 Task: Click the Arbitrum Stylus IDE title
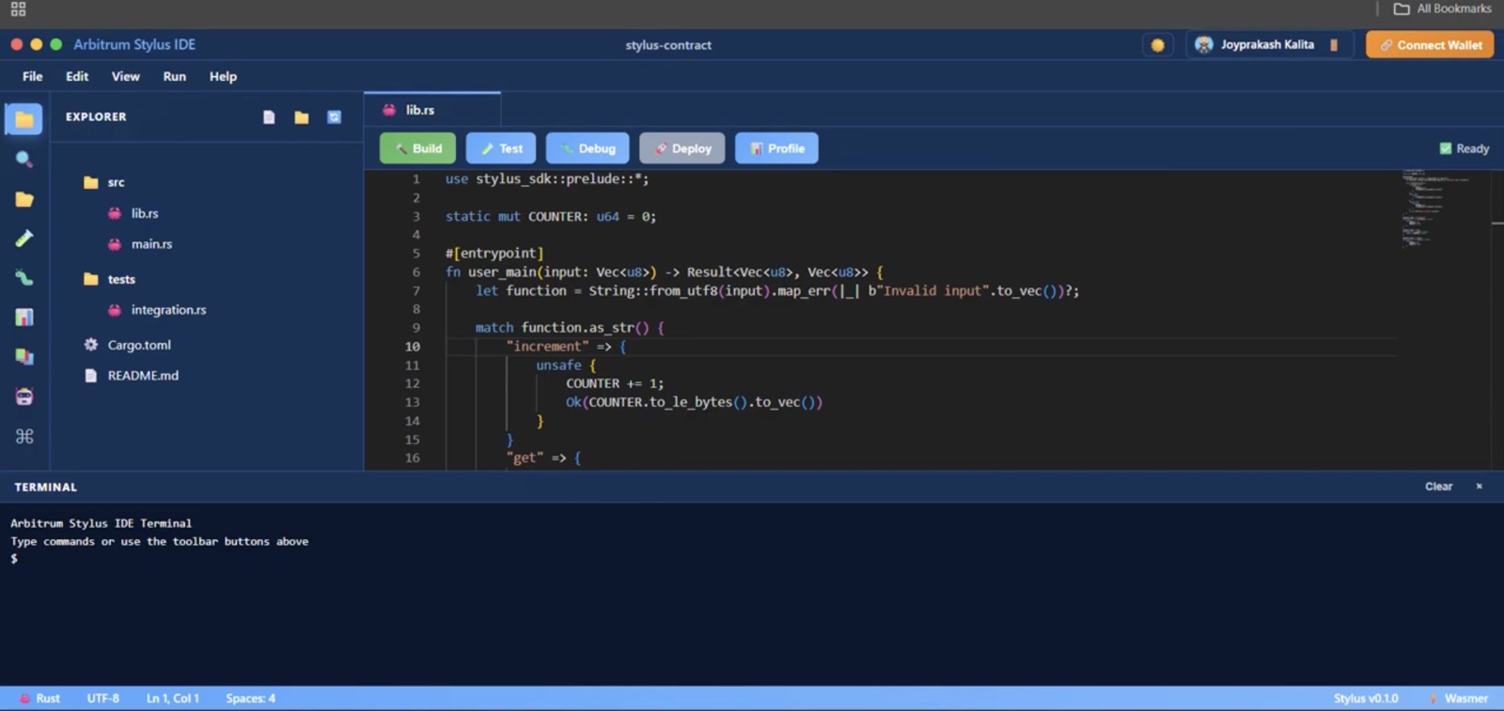(x=134, y=44)
